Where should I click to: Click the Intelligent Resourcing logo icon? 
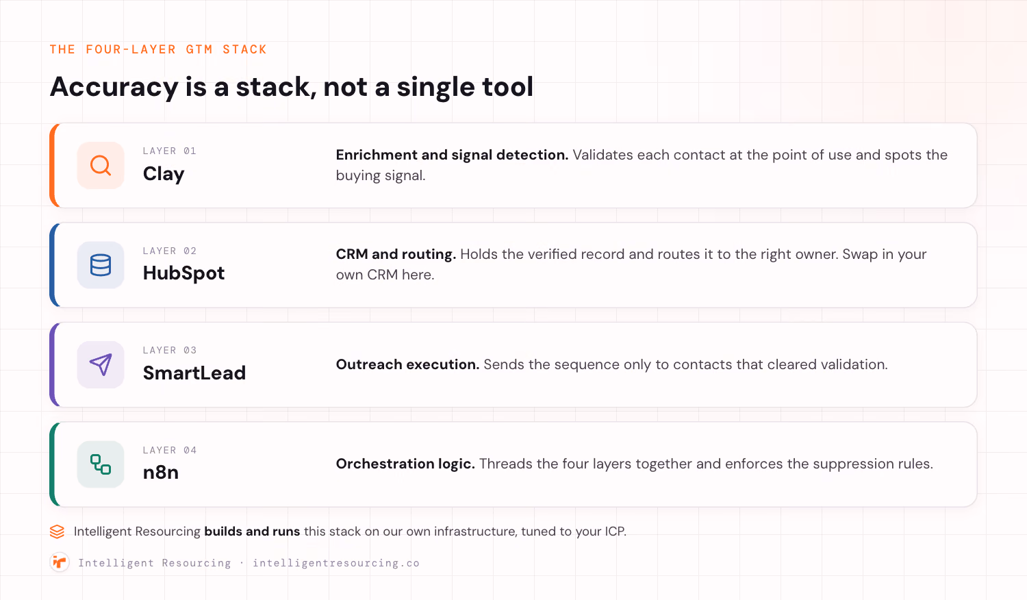[60, 562]
